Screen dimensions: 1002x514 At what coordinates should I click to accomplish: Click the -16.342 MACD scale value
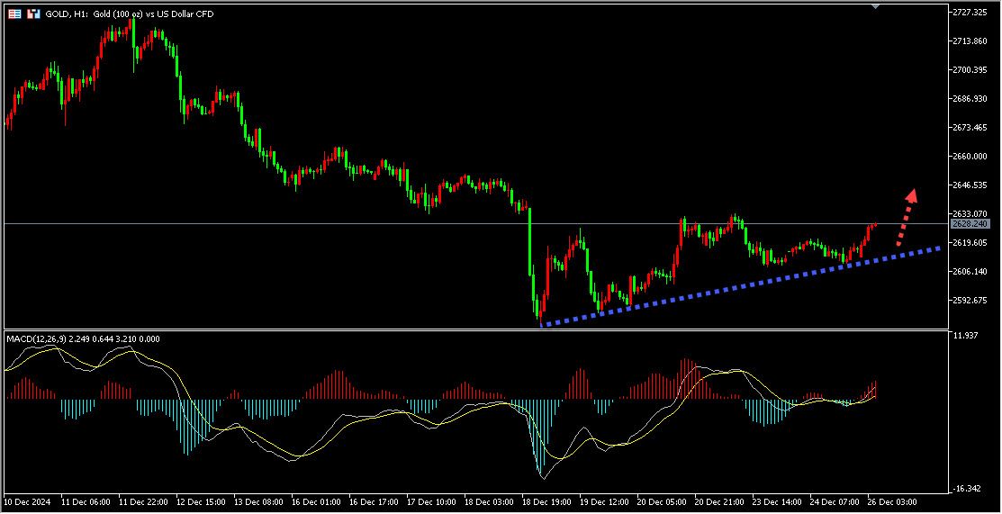point(967,489)
